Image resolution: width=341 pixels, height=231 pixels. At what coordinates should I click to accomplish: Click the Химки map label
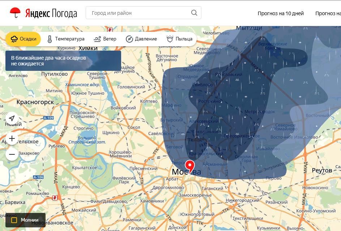(x=88, y=48)
